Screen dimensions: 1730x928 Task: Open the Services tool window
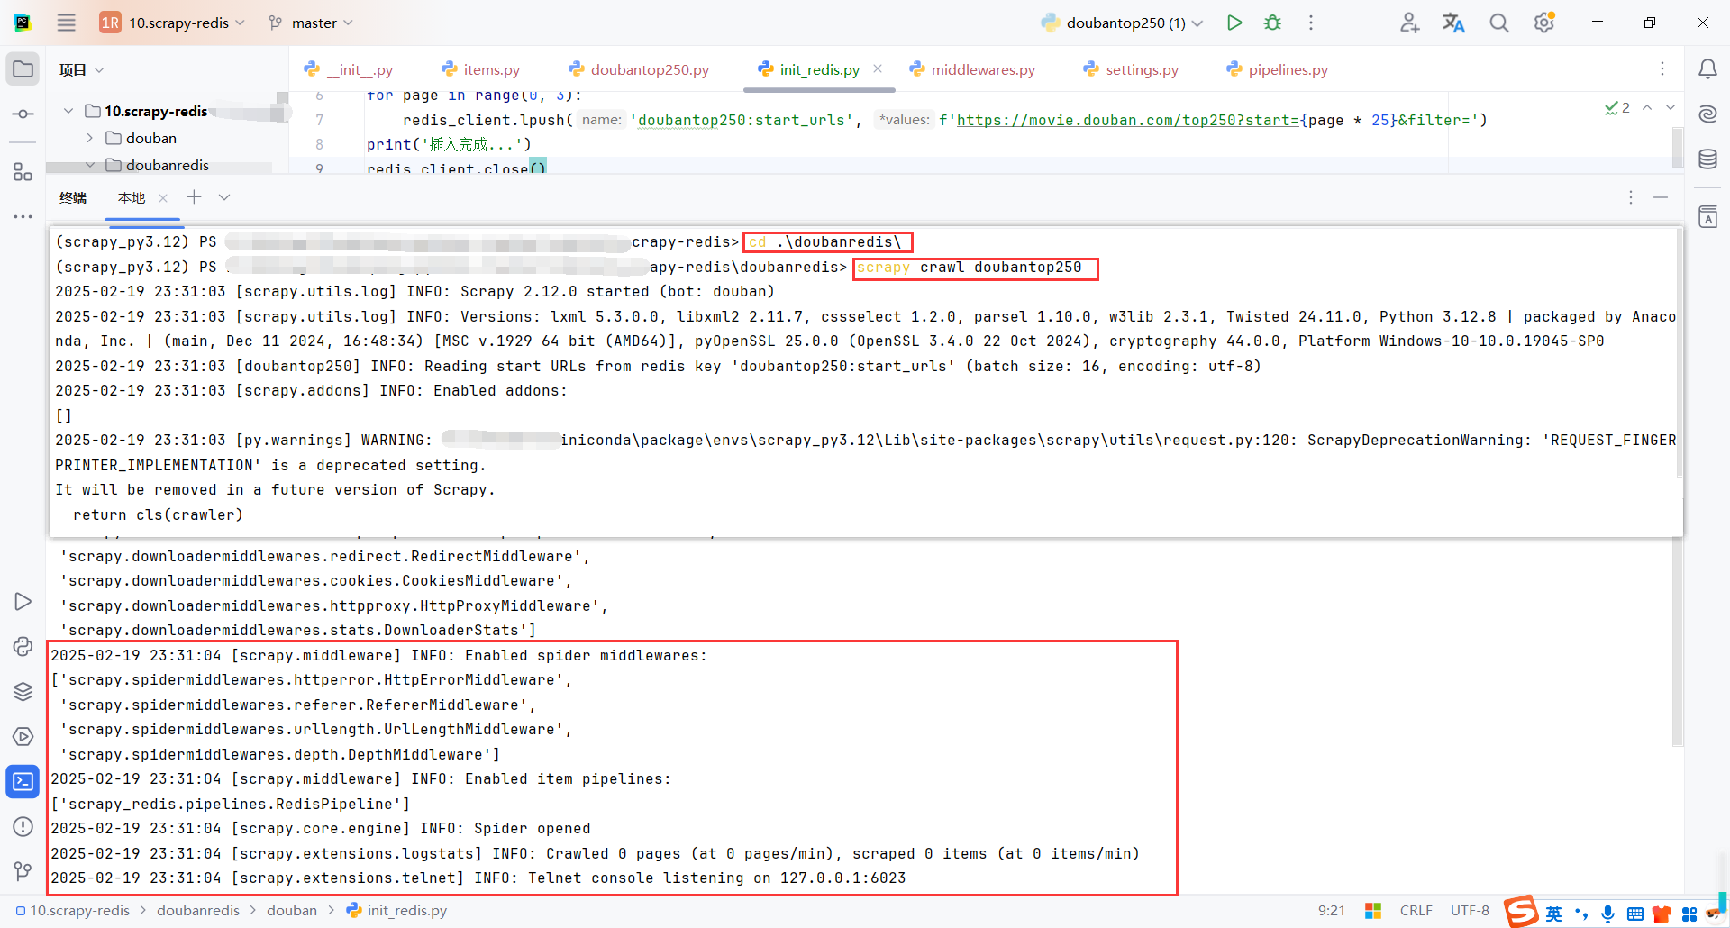23,737
